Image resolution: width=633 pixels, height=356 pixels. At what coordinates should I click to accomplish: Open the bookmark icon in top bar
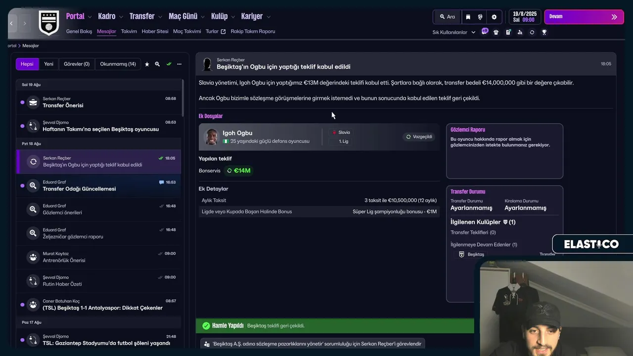pos(468,17)
